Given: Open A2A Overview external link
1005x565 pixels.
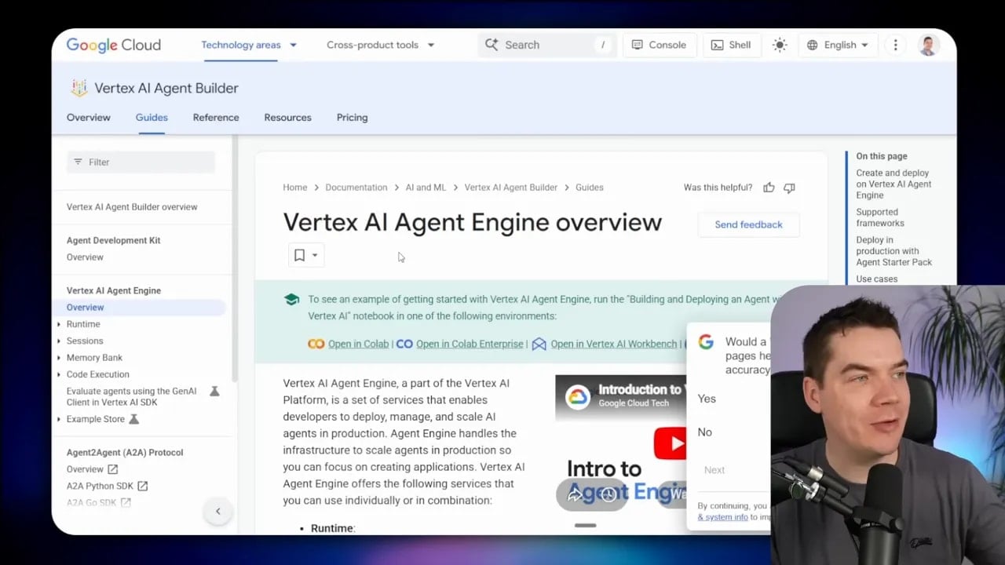Looking at the screenshot, I should [93, 469].
